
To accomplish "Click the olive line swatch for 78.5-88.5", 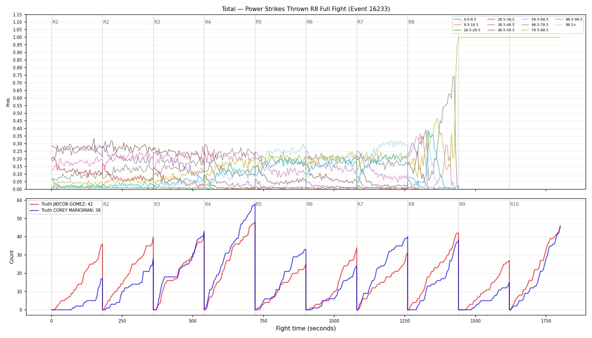I will tap(525, 30).
